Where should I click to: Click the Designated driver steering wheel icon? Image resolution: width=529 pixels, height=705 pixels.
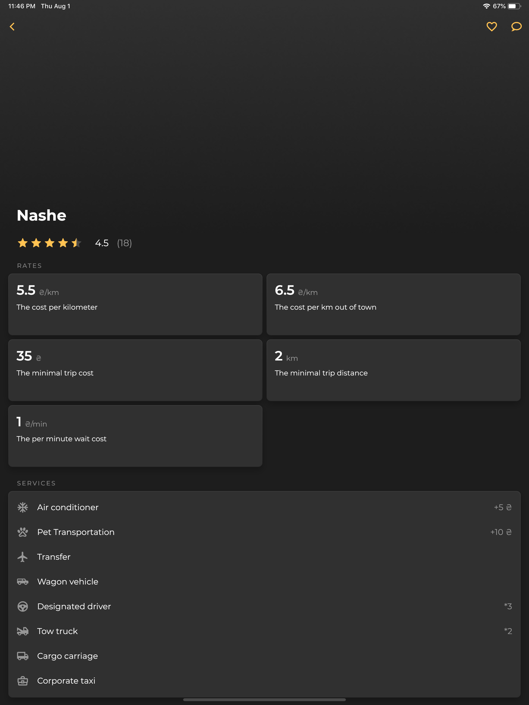tap(23, 606)
